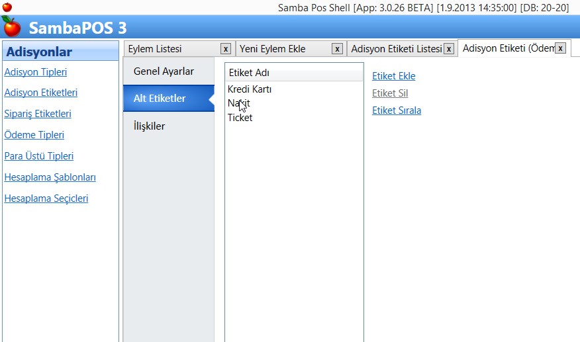The width and height of the screenshot is (580, 342).
Task: Open Ödeme Tipleri in the sidebar
Action: coord(34,135)
